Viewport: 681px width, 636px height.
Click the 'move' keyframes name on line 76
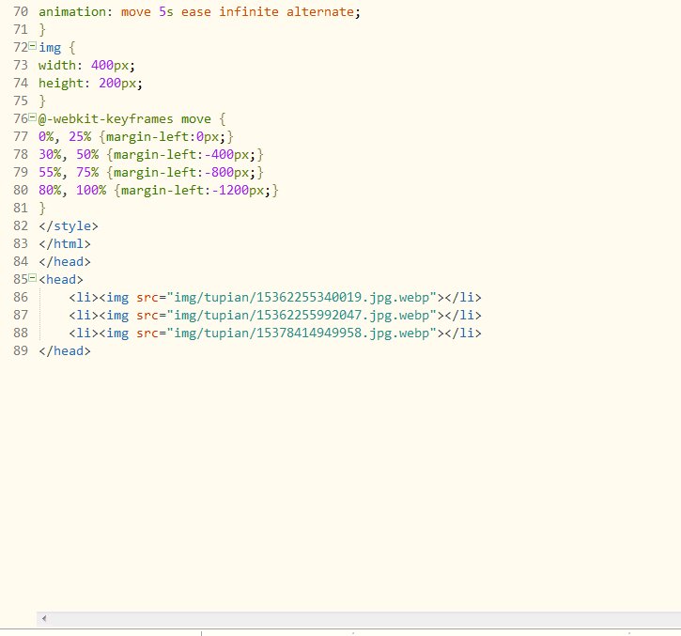(196, 118)
